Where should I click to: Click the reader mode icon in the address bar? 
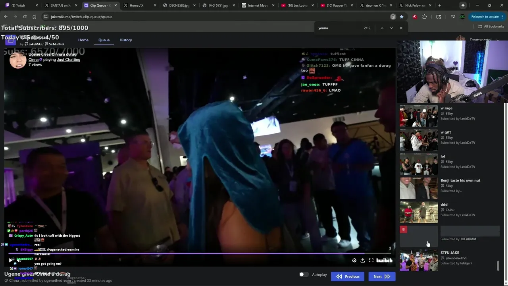click(x=393, y=17)
